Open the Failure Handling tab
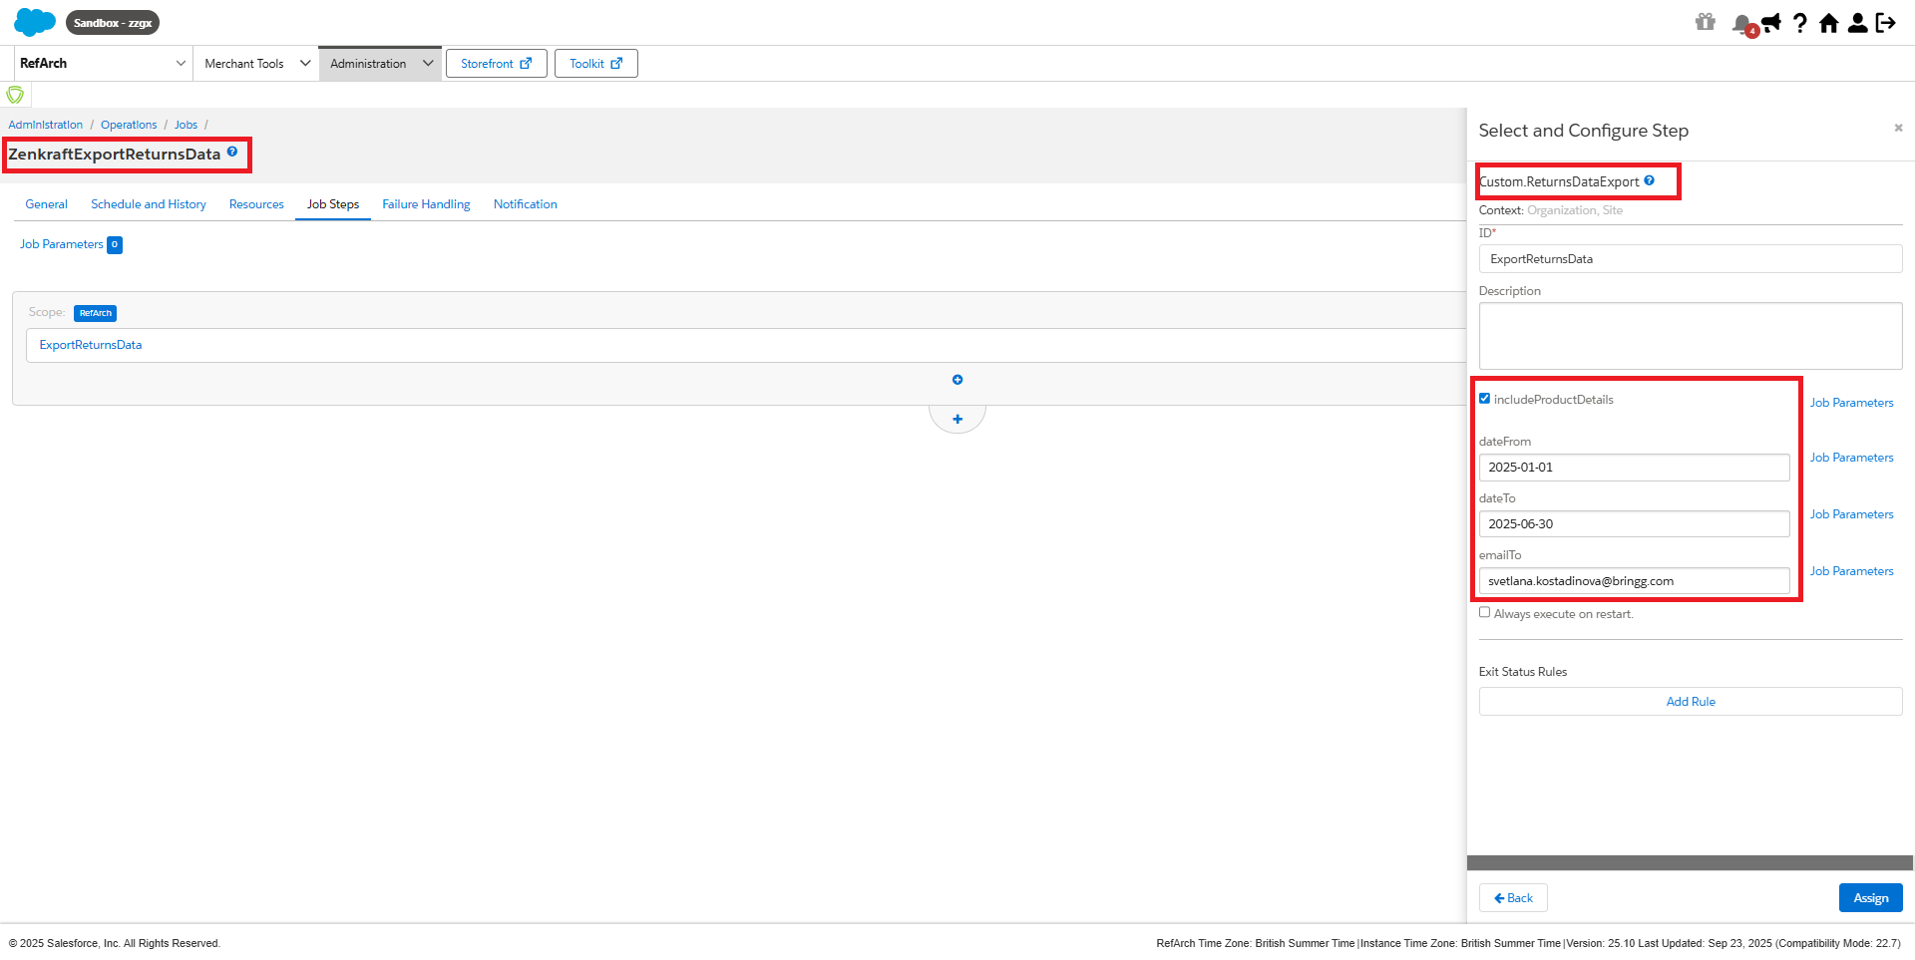Screen dimensions: 1915x960 pos(426,204)
